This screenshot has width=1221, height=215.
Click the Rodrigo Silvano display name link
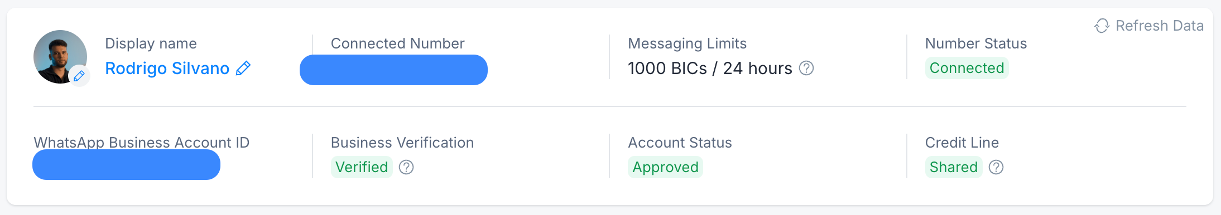click(167, 69)
